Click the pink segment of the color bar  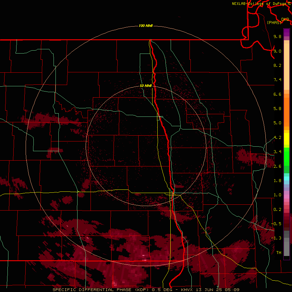click(286, 197)
